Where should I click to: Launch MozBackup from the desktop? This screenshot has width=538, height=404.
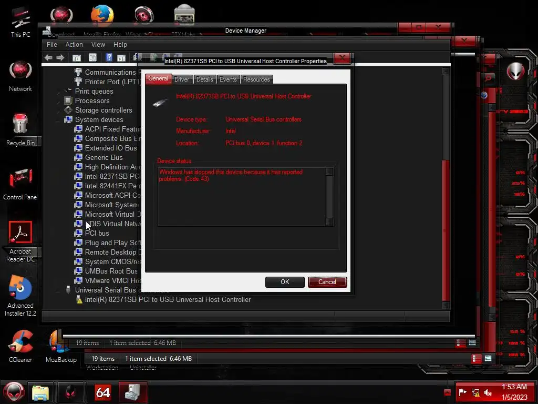coord(61,346)
